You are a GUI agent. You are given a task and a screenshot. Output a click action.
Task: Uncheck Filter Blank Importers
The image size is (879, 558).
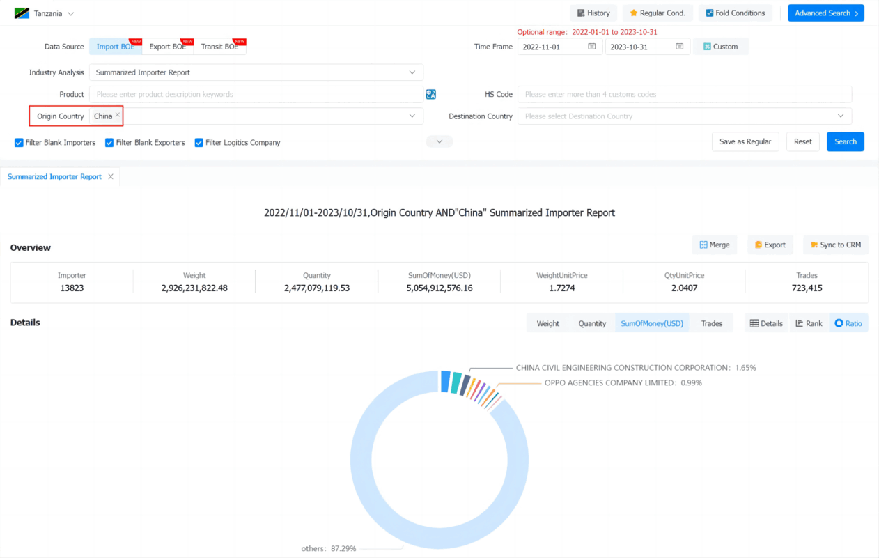coord(19,143)
